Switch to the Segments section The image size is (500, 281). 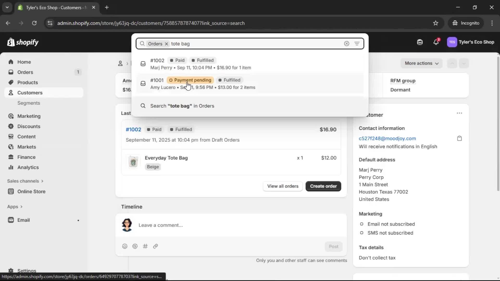29,103
